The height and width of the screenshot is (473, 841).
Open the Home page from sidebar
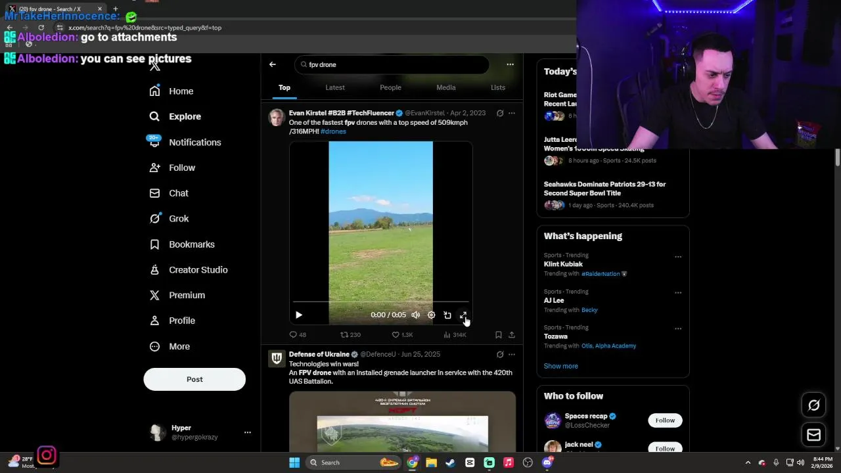tap(171, 91)
